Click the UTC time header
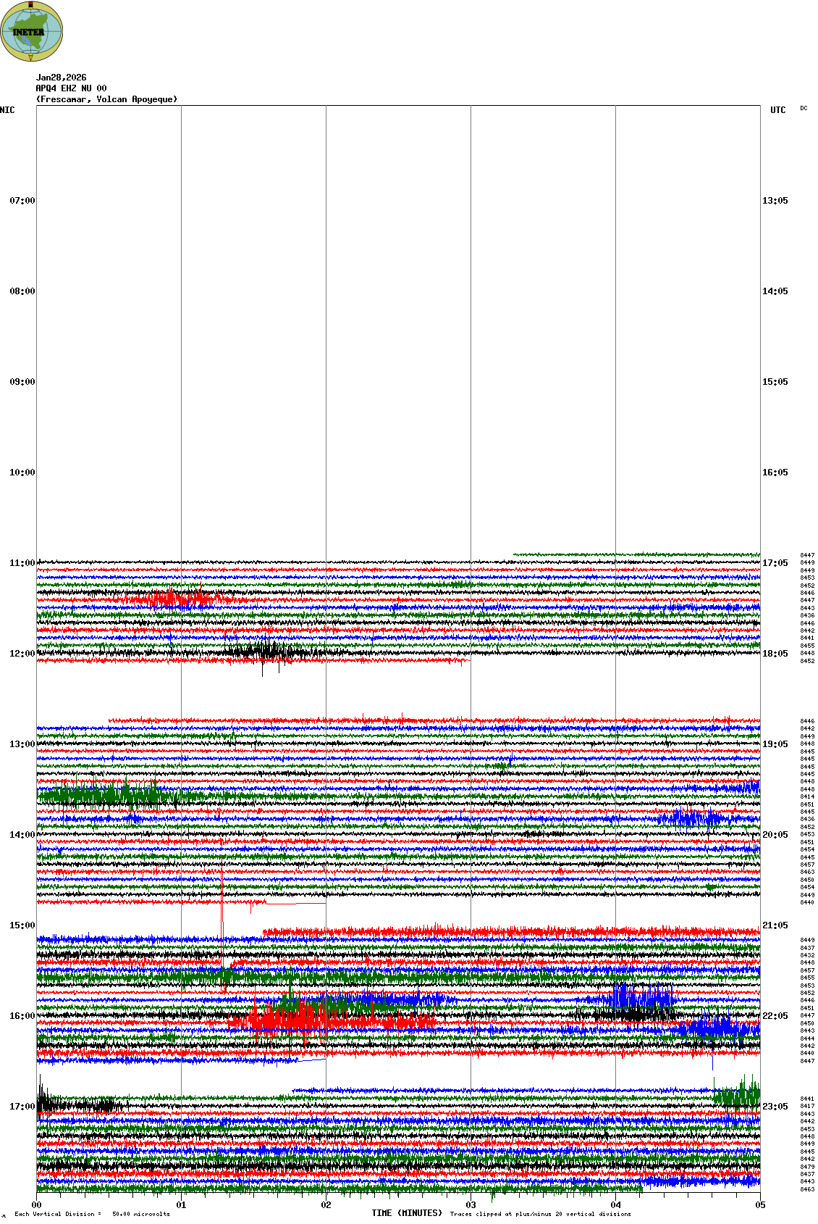Image resolution: width=818 pixels, height=1224 pixels. 777,110
